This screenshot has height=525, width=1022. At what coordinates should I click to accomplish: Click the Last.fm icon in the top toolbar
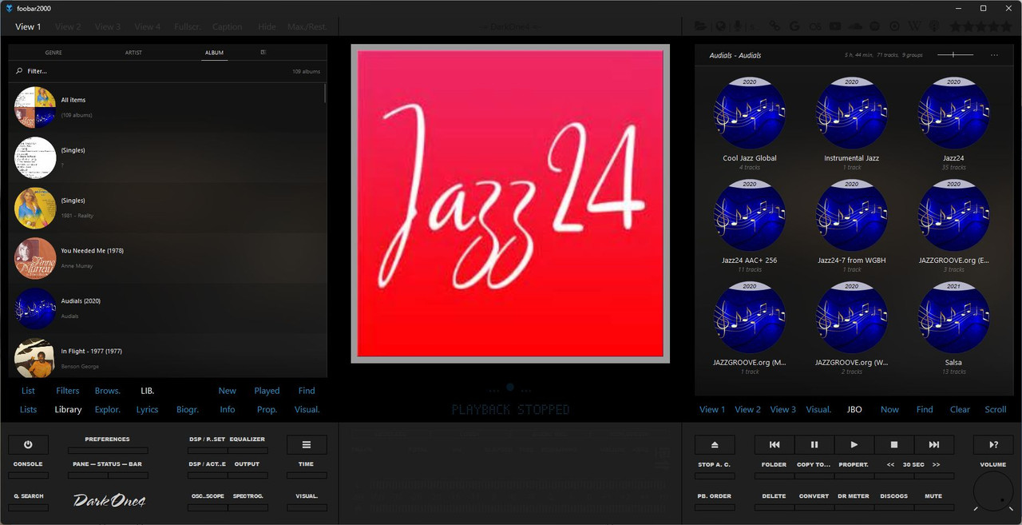(x=815, y=26)
